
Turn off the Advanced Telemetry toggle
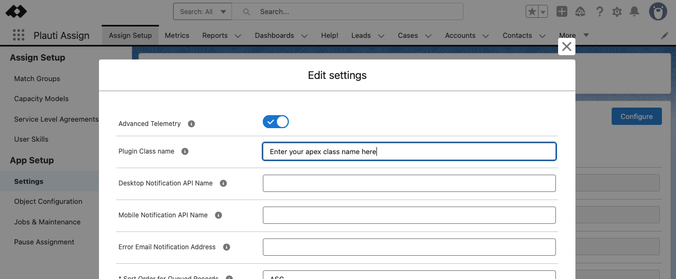[x=276, y=122]
